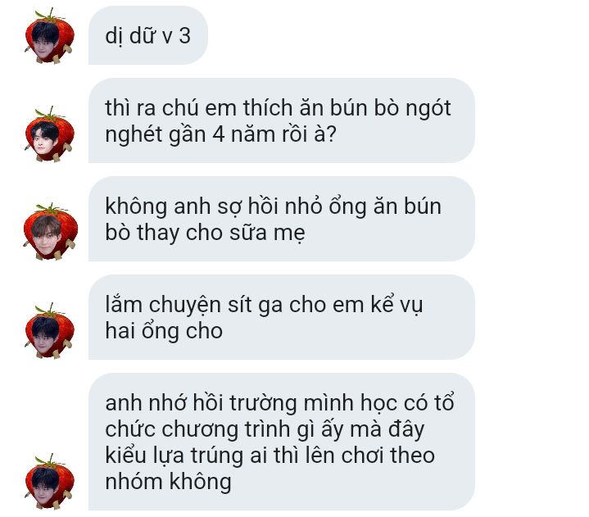This screenshot has width=589, height=517.
Task: Select the line "hai ổng cho"
Action: [x=164, y=331]
